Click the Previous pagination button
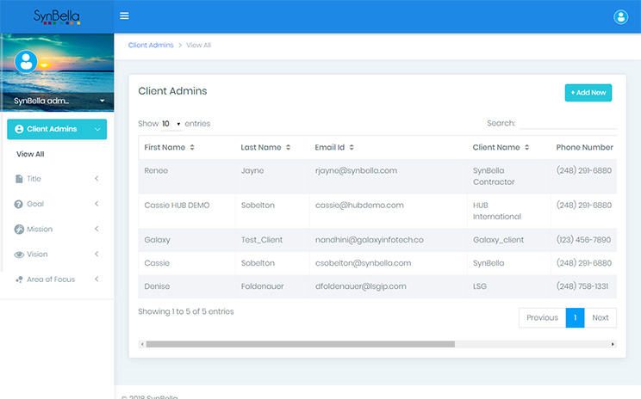The image size is (641, 399). pos(542,318)
